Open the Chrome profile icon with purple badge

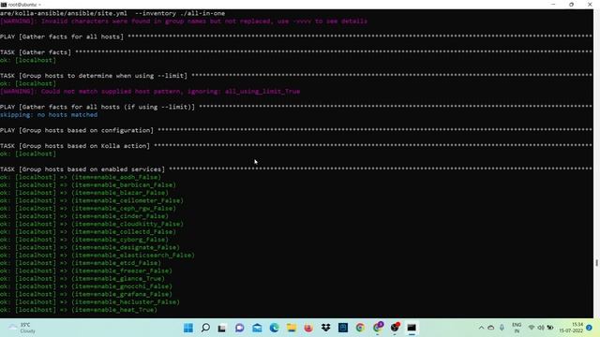[378, 328]
